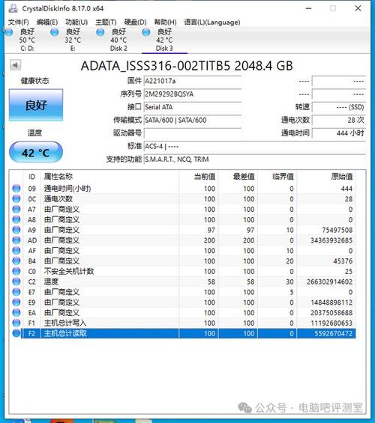Click status icon of row C2 温度
This screenshot has height=423, width=375.
[16, 282]
